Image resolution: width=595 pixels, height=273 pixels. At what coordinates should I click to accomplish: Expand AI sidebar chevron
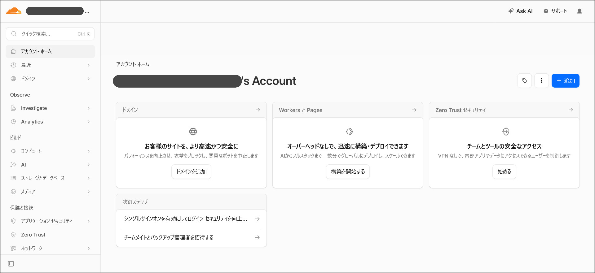click(x=89, y=165)
